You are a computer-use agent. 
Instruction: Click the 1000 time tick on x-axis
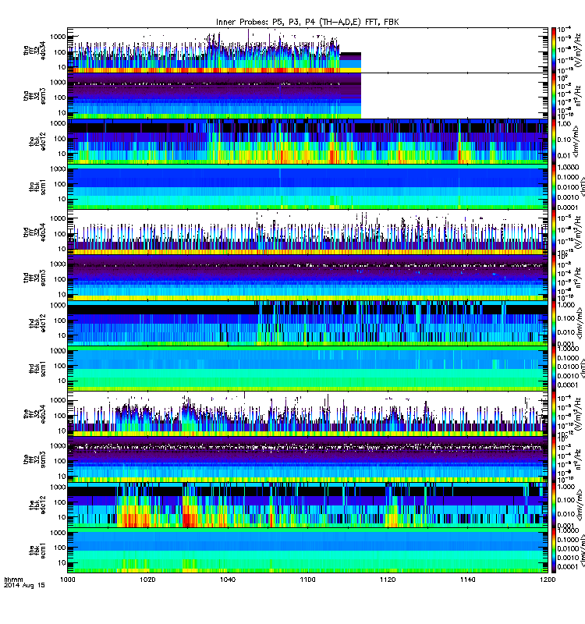point(67,580)
